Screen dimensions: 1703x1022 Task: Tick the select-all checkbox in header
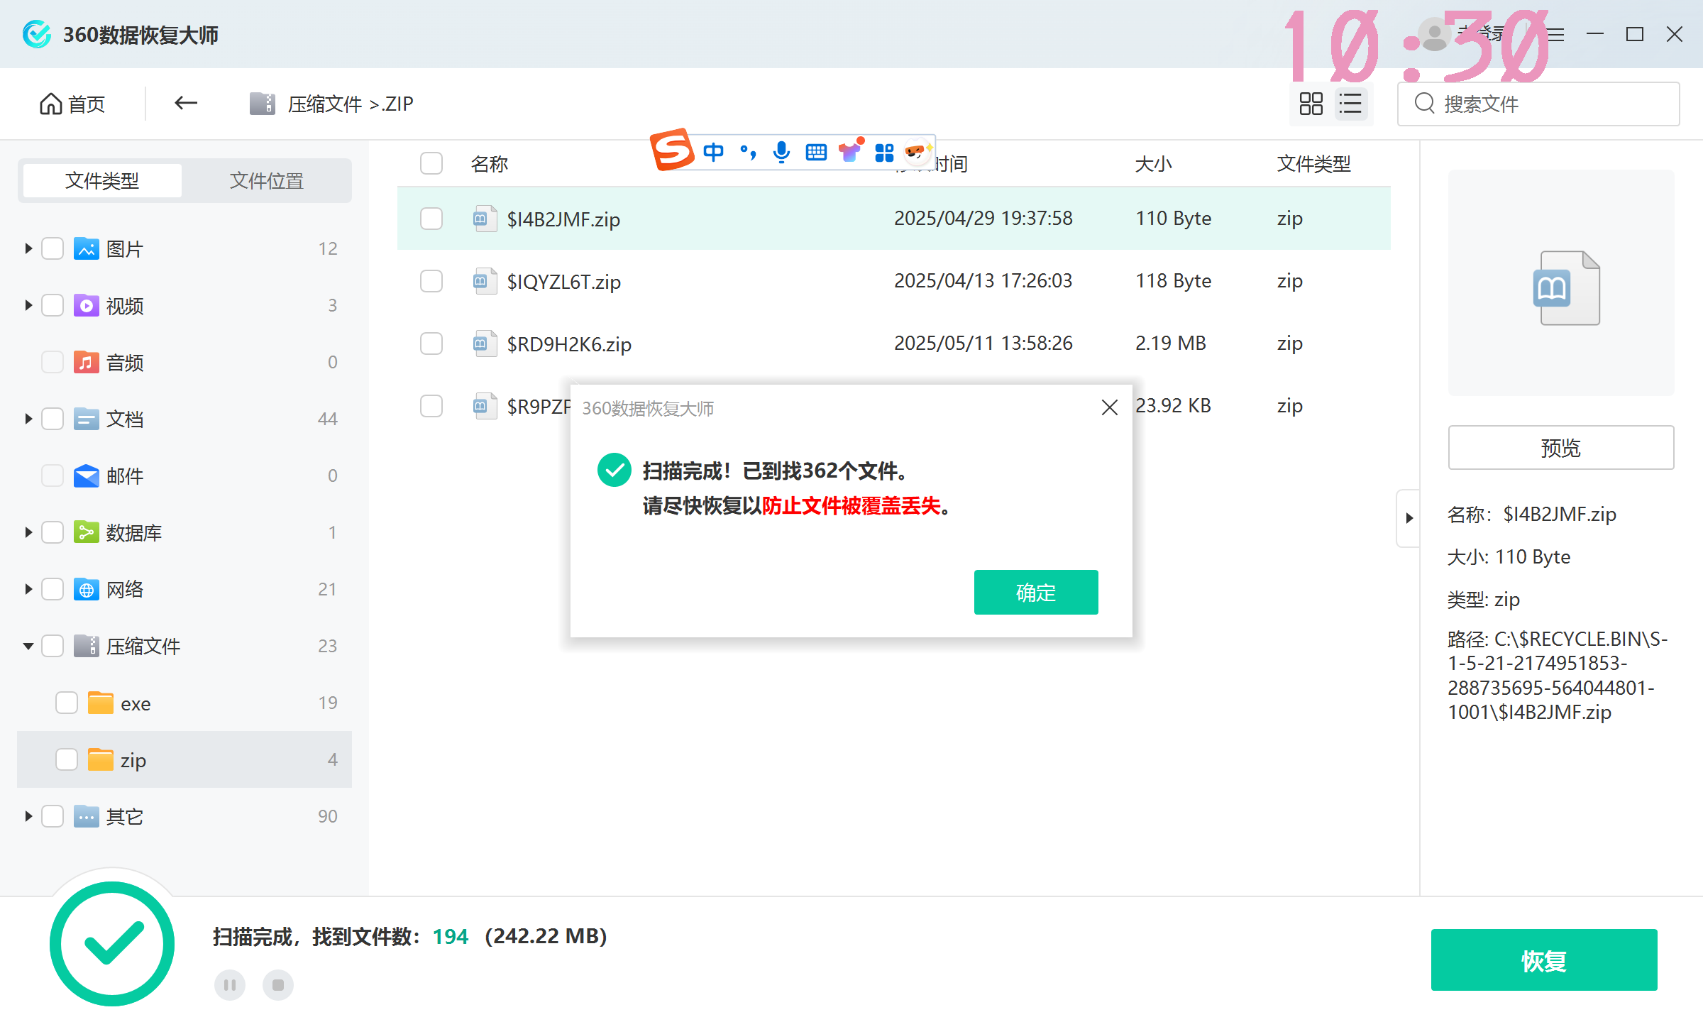[431, 164]
